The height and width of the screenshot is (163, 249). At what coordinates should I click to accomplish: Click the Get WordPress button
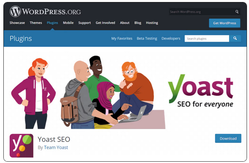point(225,23)
